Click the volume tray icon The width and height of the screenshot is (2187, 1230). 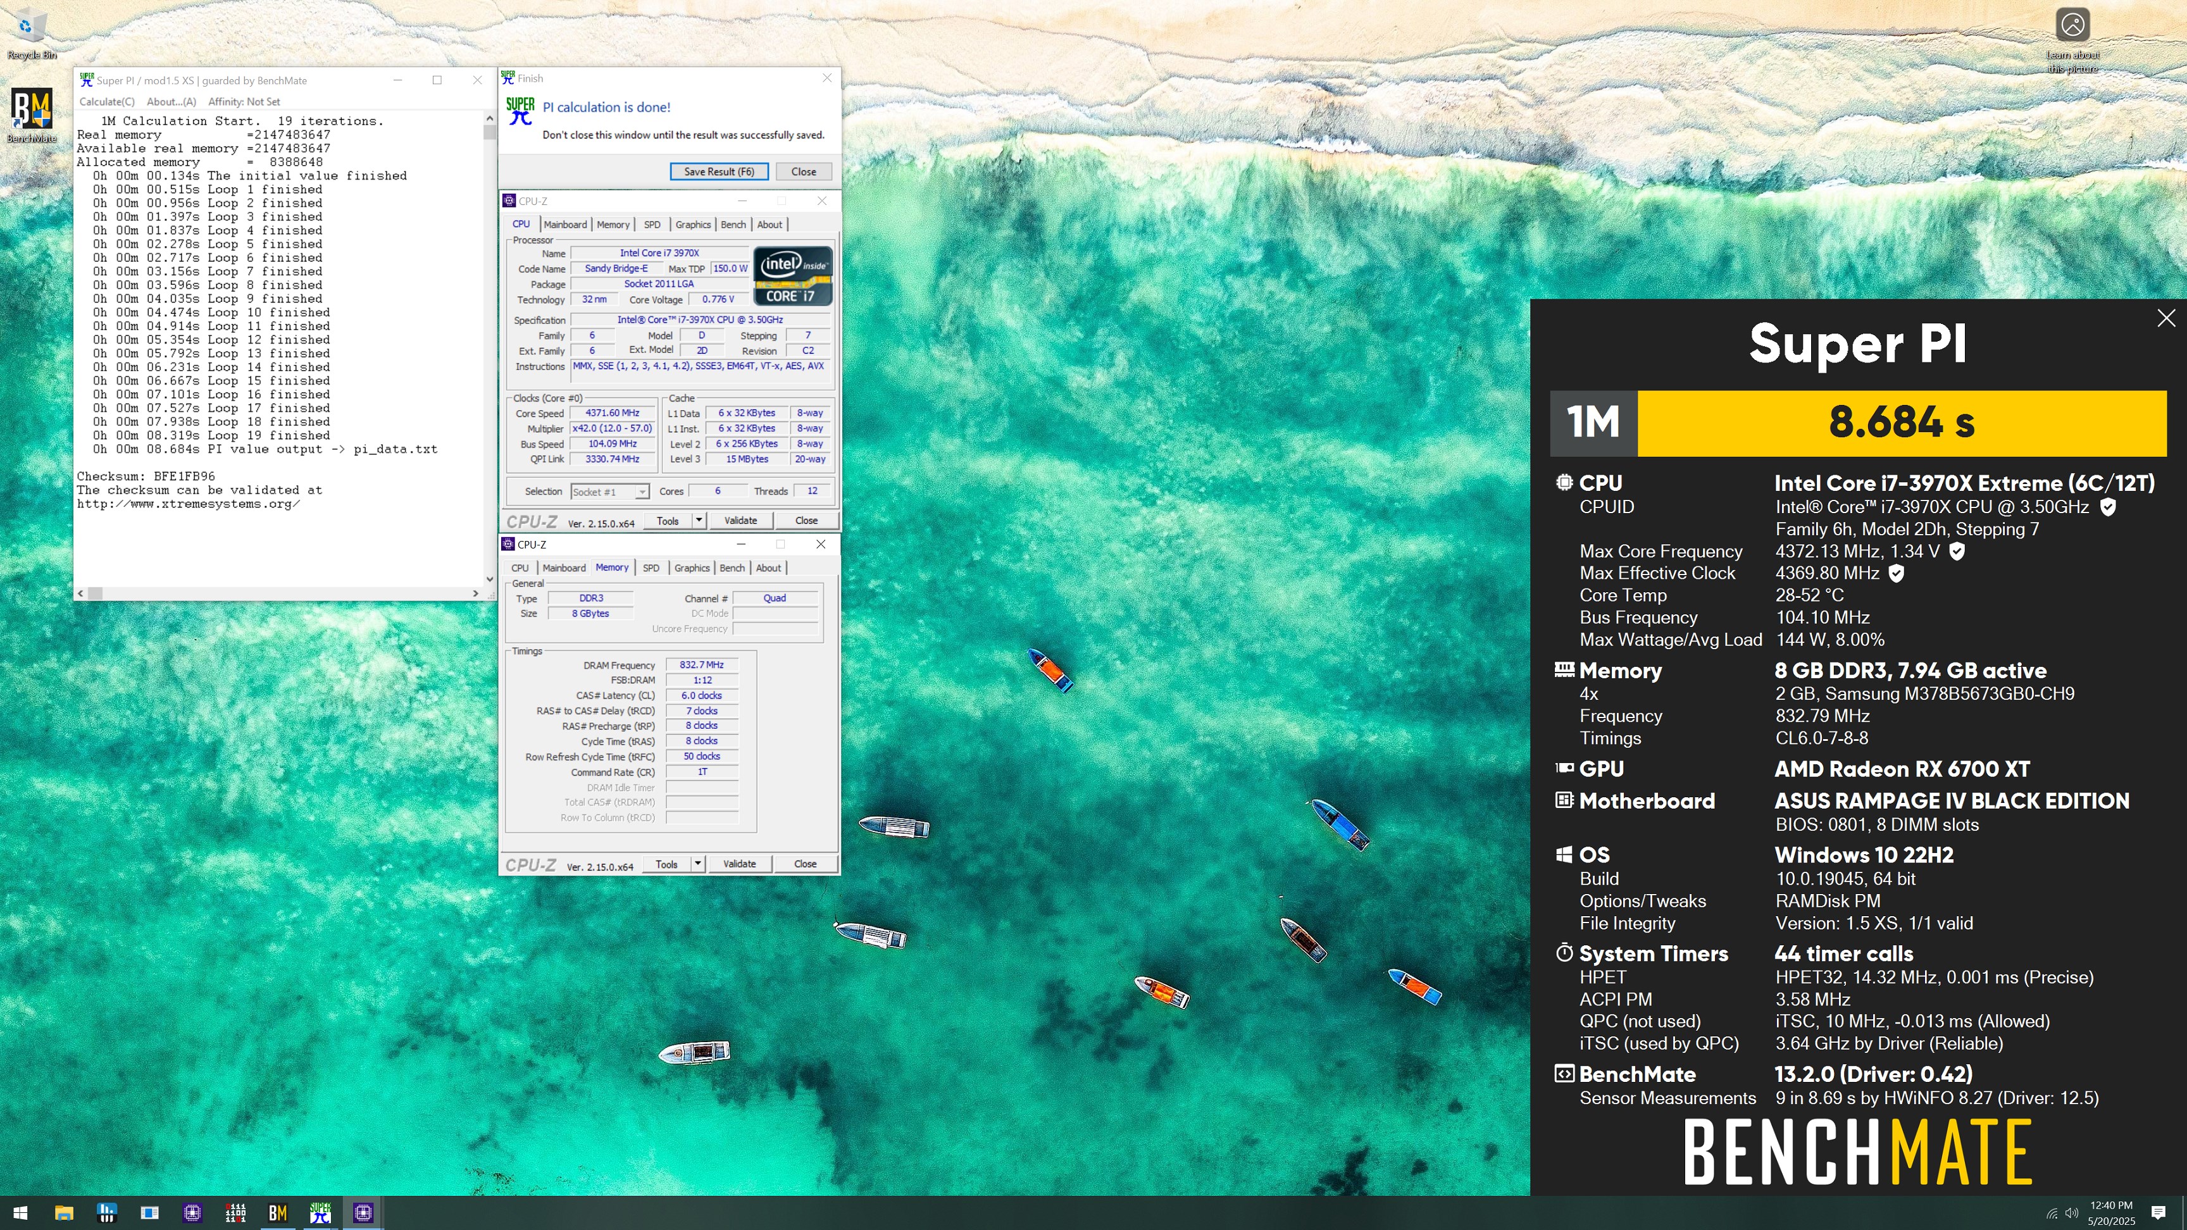tap(2071, 1213)
